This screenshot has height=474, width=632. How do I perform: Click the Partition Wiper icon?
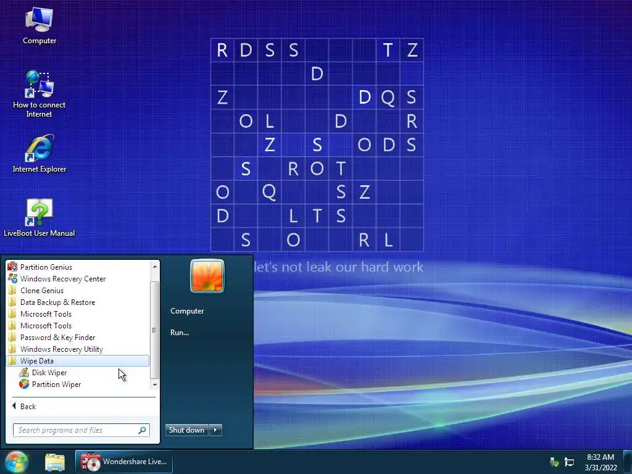[x=24, y=384]
